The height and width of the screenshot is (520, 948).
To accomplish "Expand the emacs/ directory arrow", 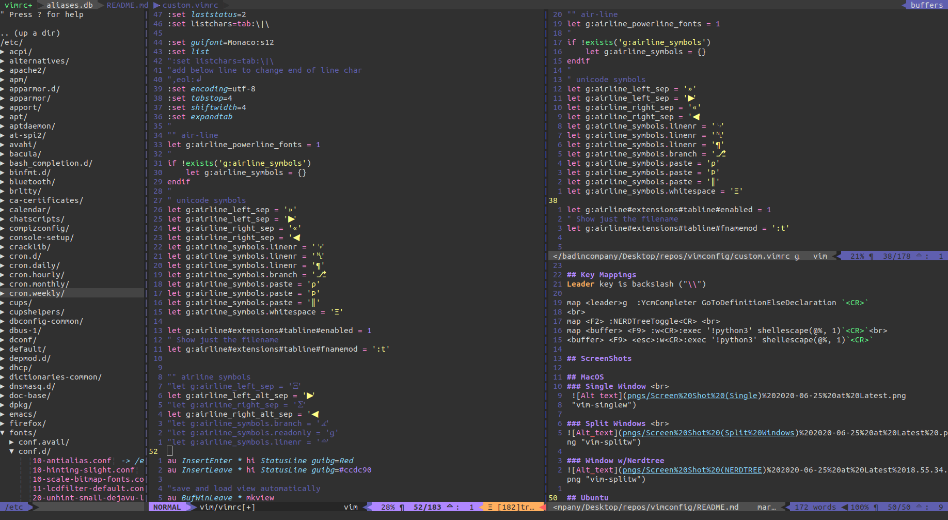I will click(x=3, y=414).
